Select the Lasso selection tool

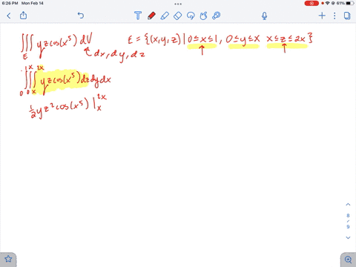(191, 16)
